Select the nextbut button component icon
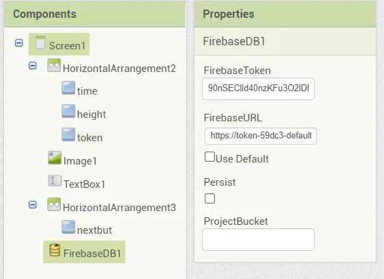Image resolution: width=384 pixels, height=279 pixels. 68,227
